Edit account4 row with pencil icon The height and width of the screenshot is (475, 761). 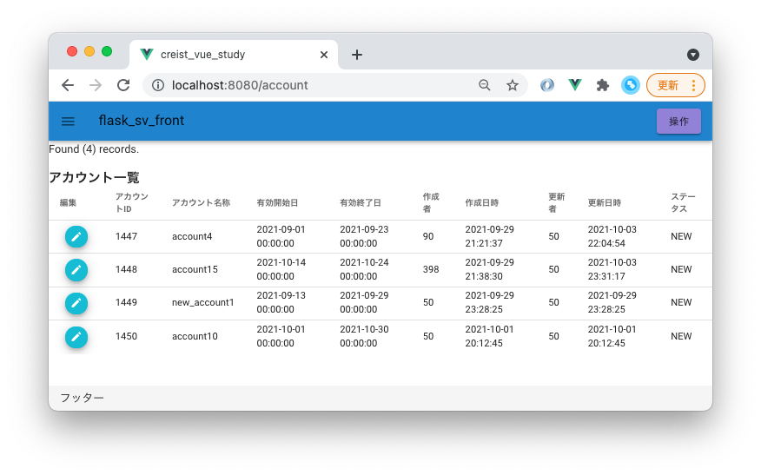pos(76,237)
